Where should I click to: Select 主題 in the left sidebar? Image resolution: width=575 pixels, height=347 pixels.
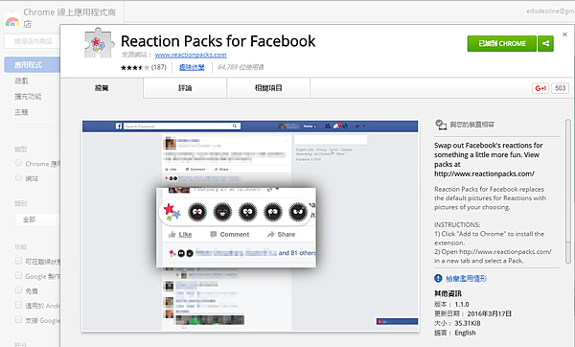pos(21,112)
